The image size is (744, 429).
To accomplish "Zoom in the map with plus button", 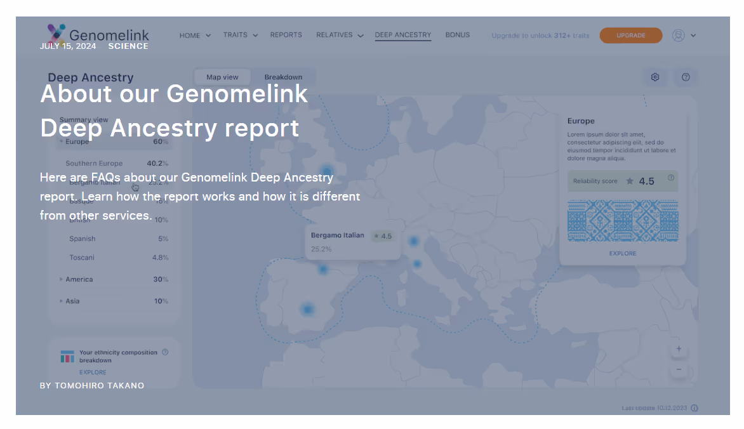I will coord(679,349).
